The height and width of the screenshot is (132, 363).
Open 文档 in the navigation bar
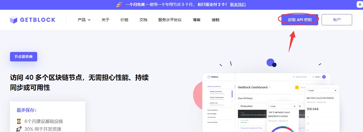coord(143,20)
